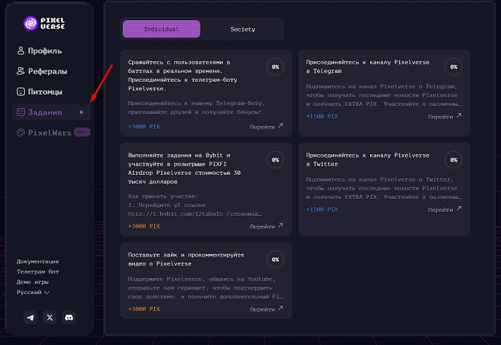Click the Питомцы pets icon
This screenshot has height=345, width=501.
pyautogui.click(x=21, y=92)
